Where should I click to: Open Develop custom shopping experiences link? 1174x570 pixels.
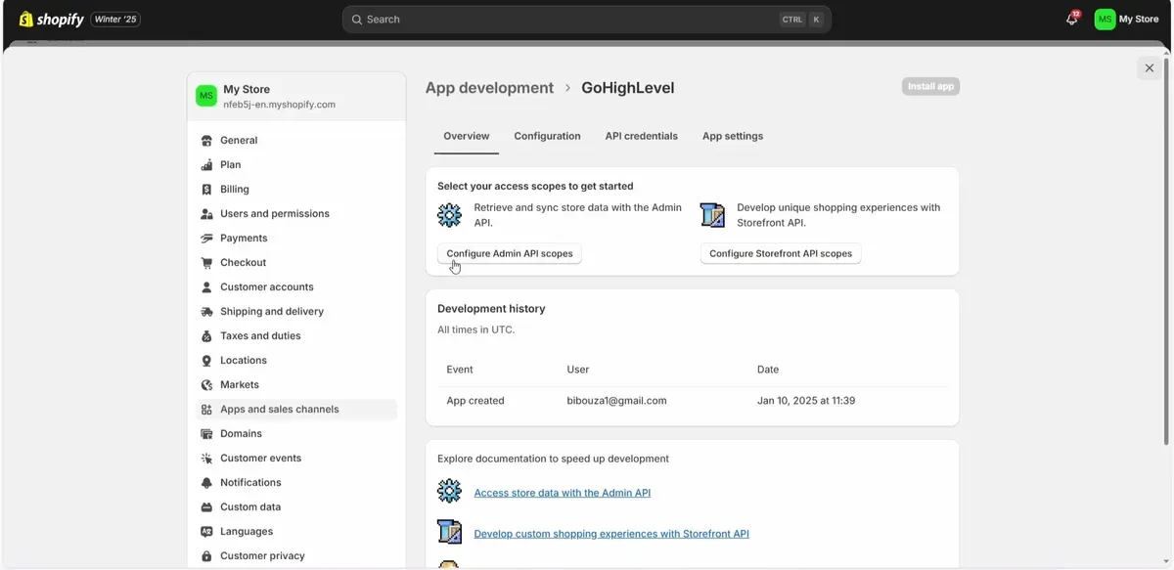(611, 534)
